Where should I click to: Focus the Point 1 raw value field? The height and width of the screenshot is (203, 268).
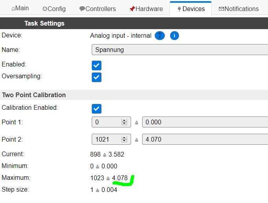click(106, 122)
